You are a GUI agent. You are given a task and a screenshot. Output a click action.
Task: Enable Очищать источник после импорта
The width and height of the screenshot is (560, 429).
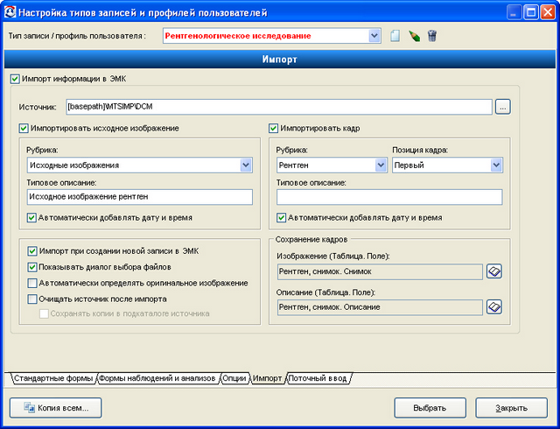(x=32, y=299)
